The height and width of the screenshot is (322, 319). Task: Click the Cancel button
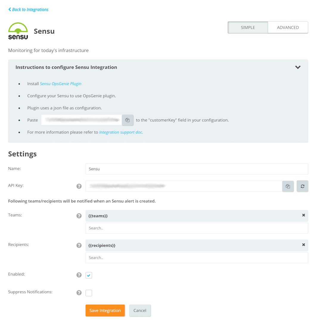140,310
